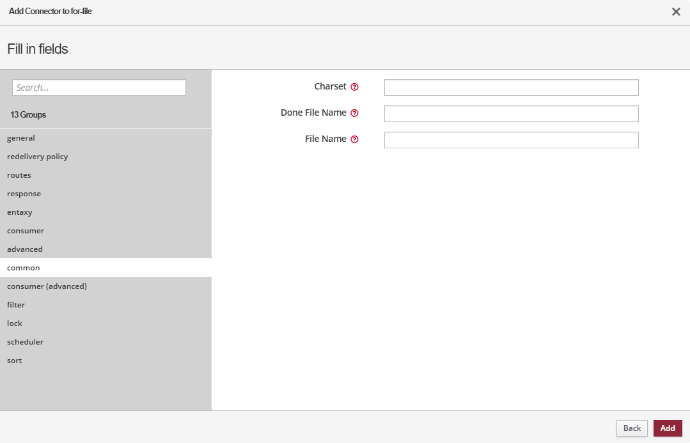The height and width of the screenshot is (443, 690).
Task: Focus the group Search box
Action: click(x=99, y=88)
